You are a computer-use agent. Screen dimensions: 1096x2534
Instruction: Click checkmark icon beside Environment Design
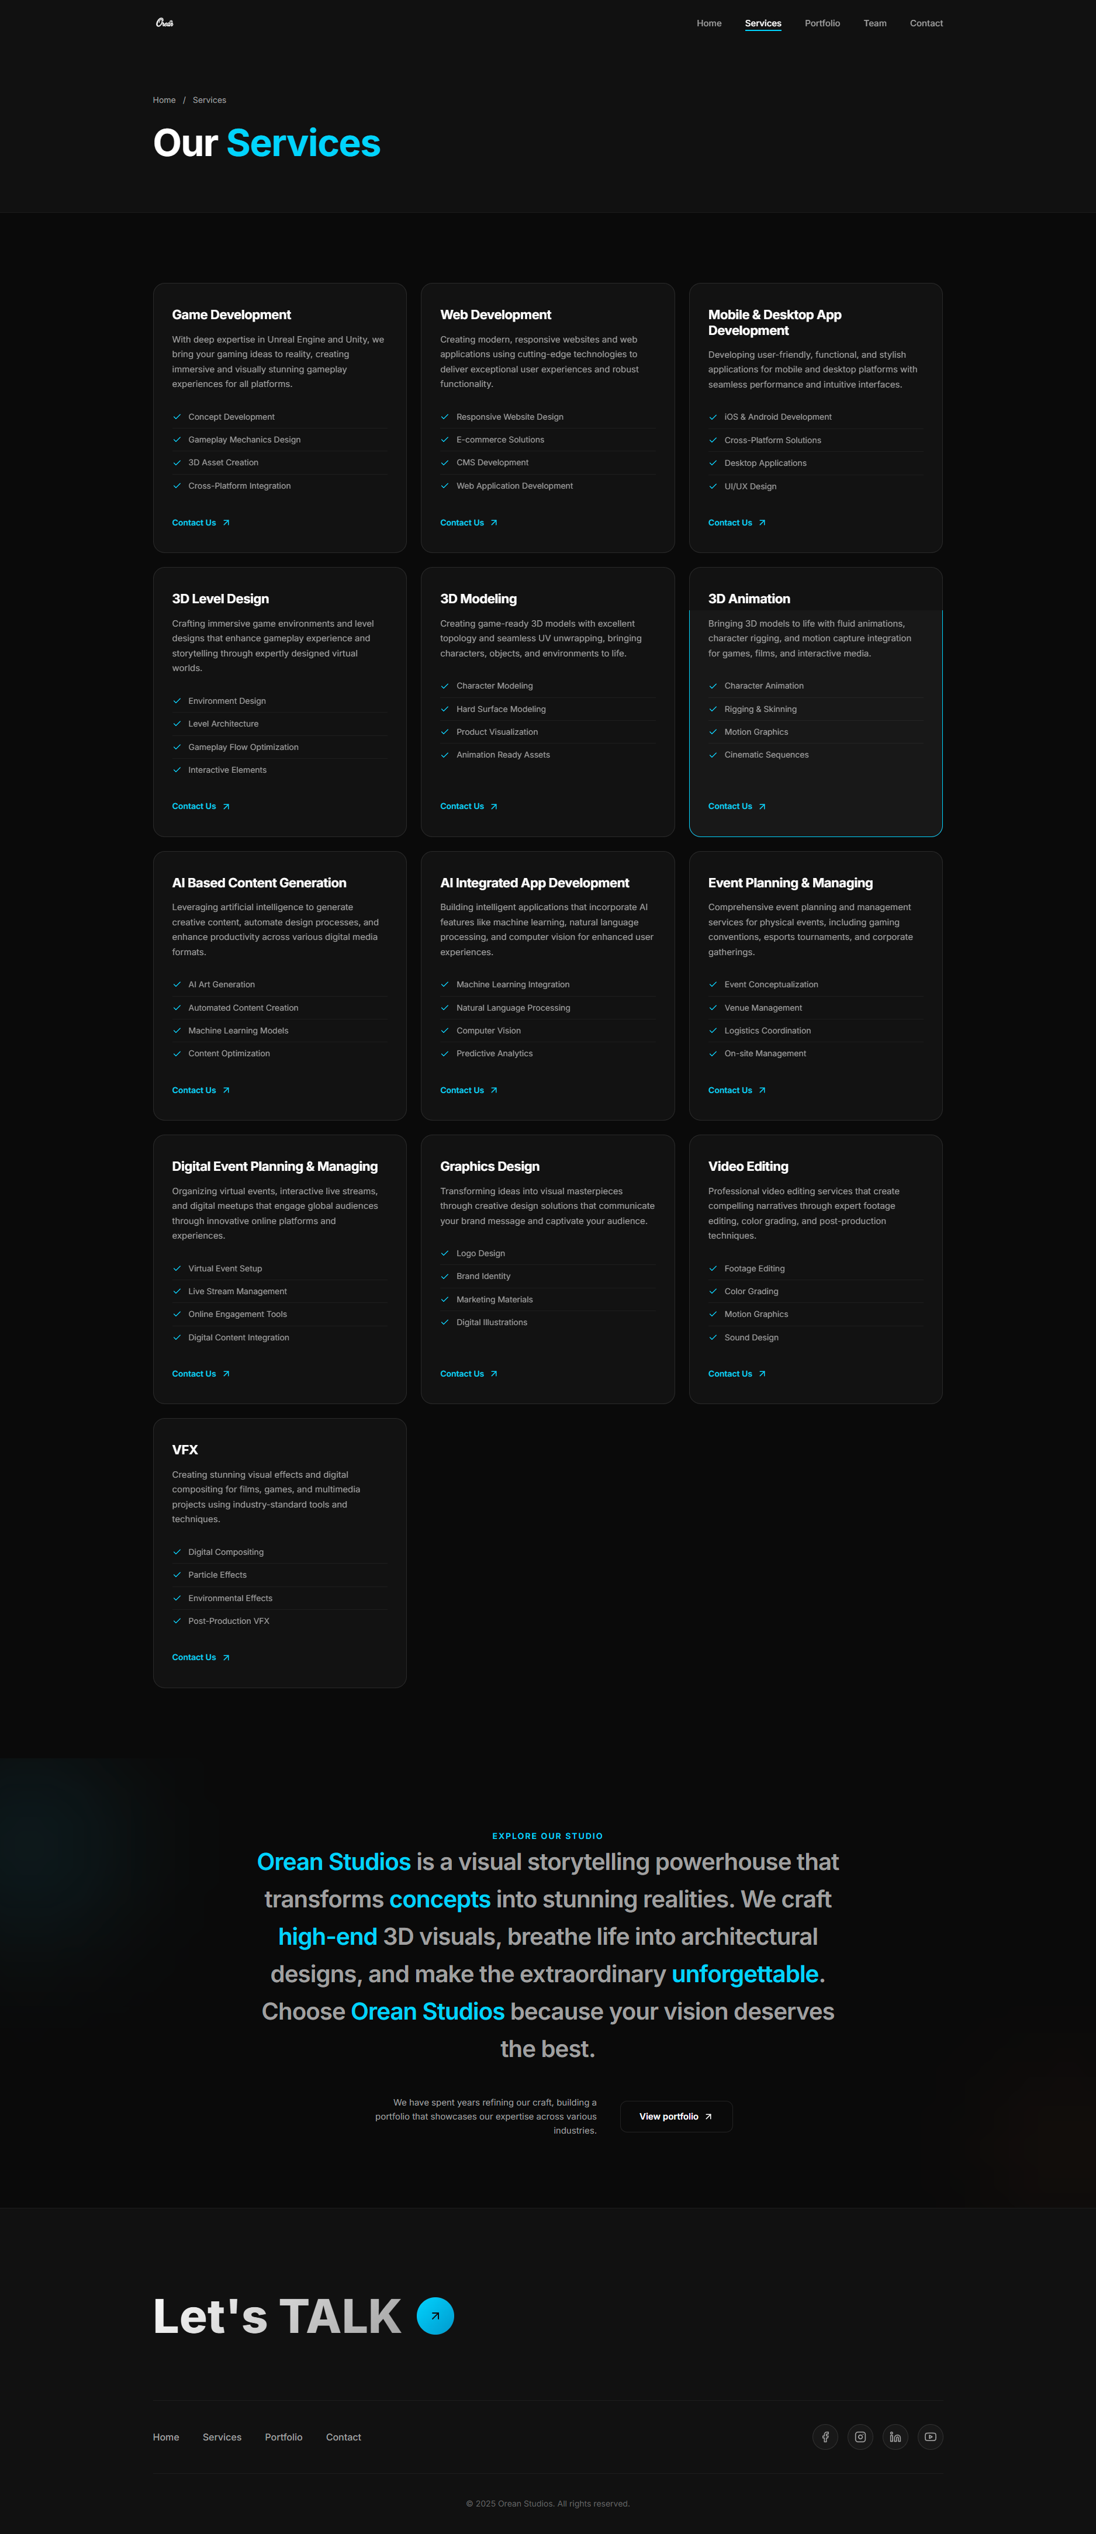[177, 701]
